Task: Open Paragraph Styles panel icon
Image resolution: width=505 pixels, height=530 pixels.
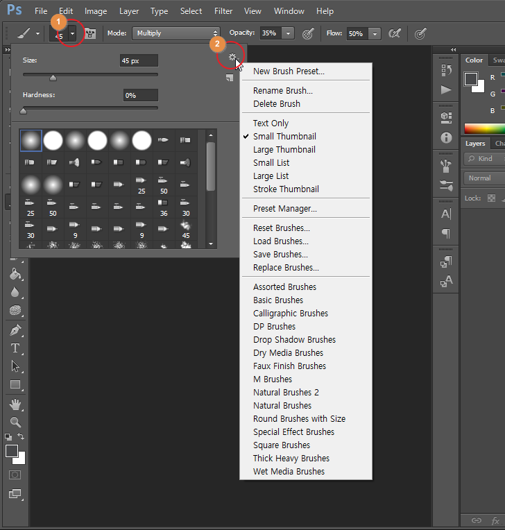Action: click(447, 262)
